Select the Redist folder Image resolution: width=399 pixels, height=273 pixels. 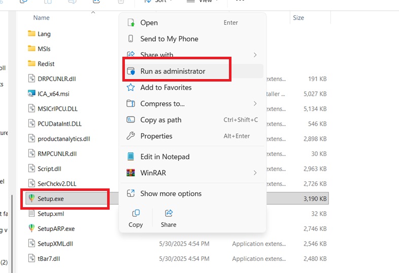click(46, 64)
